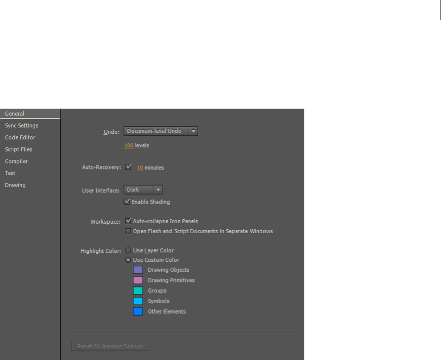Click the 10 minutes auto-recovery value
The height and width of the screenshot is (360, 441).
(x=140, y=167)
